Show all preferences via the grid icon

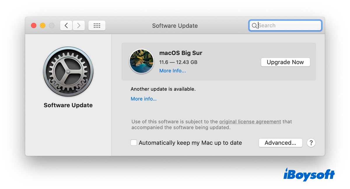pos(97,26)
